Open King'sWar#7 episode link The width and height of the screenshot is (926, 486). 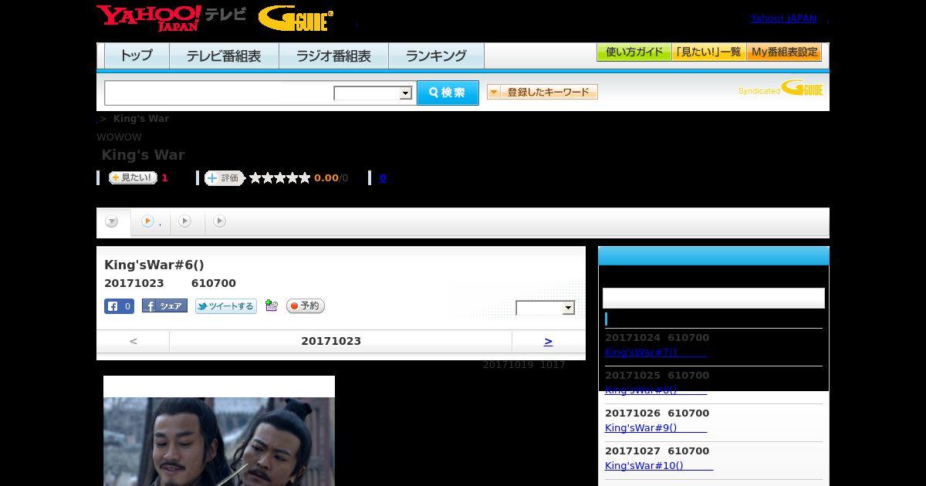(x=656, y=353)
